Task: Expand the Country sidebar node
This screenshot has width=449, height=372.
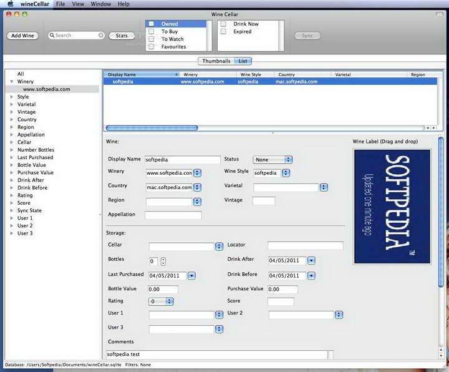Action: coord(12,119)
